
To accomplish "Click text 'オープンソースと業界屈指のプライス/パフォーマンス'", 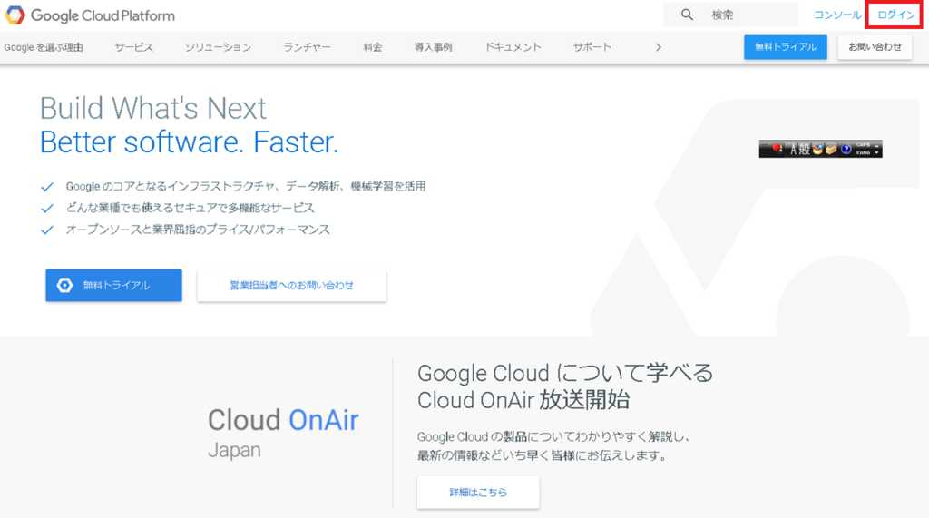I will (198, 230).
